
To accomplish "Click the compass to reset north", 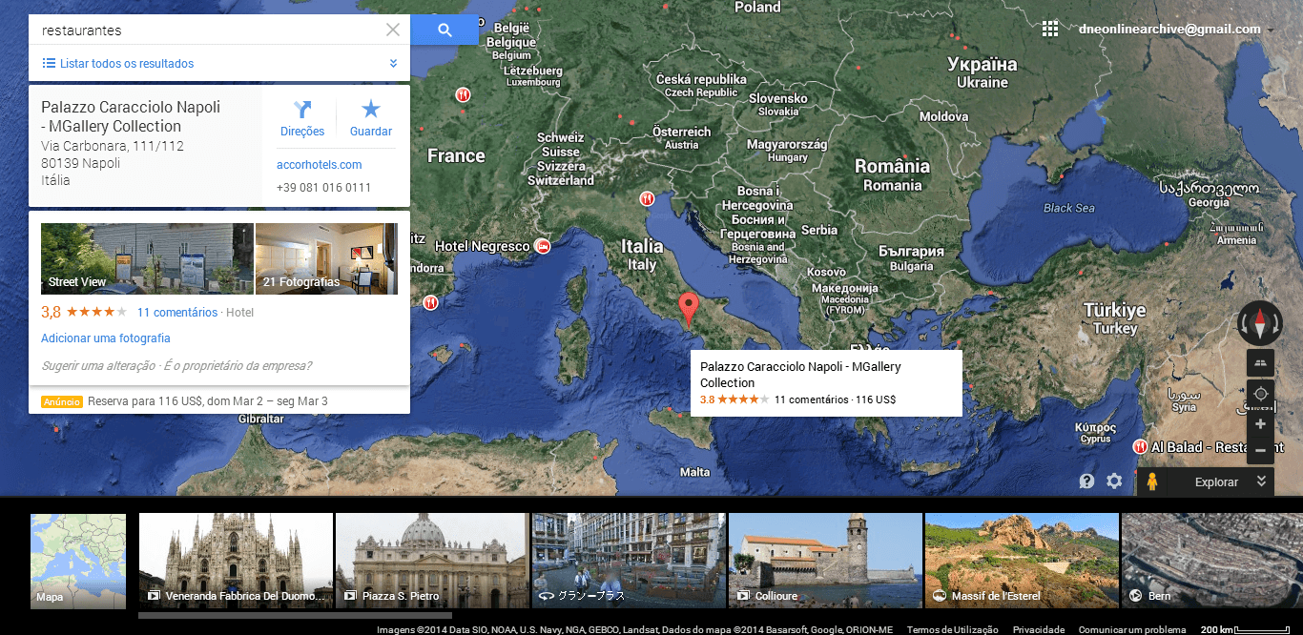I will (x=1260, y=322).
